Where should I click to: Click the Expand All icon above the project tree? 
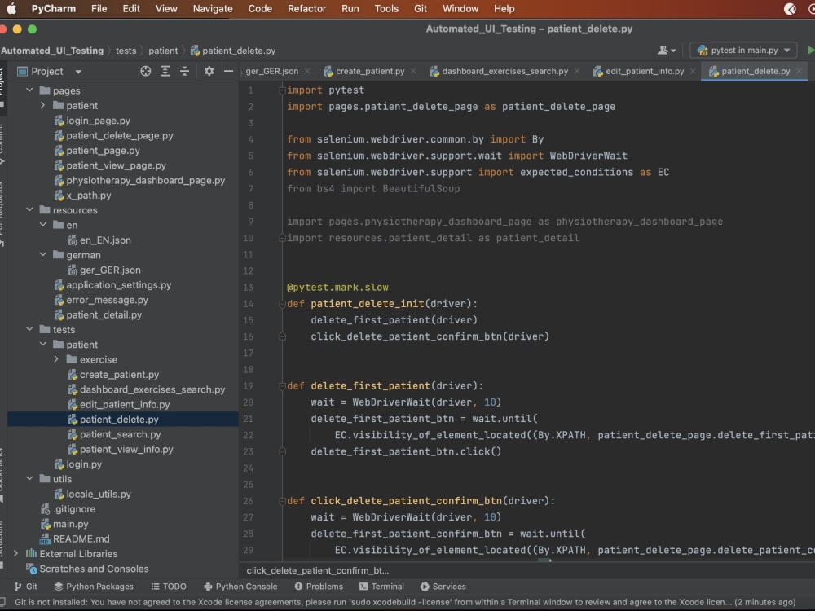pyautogui.click(x=165, y=71)
